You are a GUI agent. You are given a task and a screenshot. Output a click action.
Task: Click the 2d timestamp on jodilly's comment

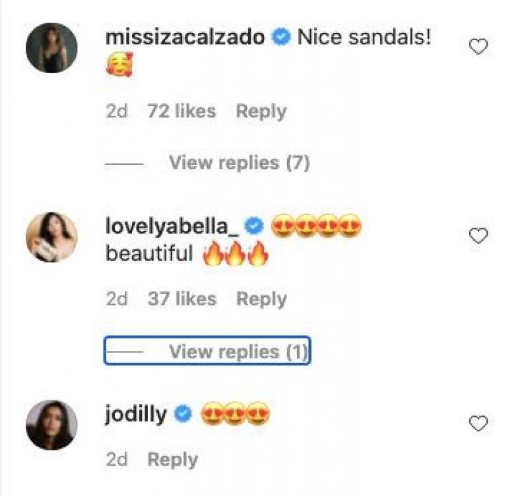117,460
